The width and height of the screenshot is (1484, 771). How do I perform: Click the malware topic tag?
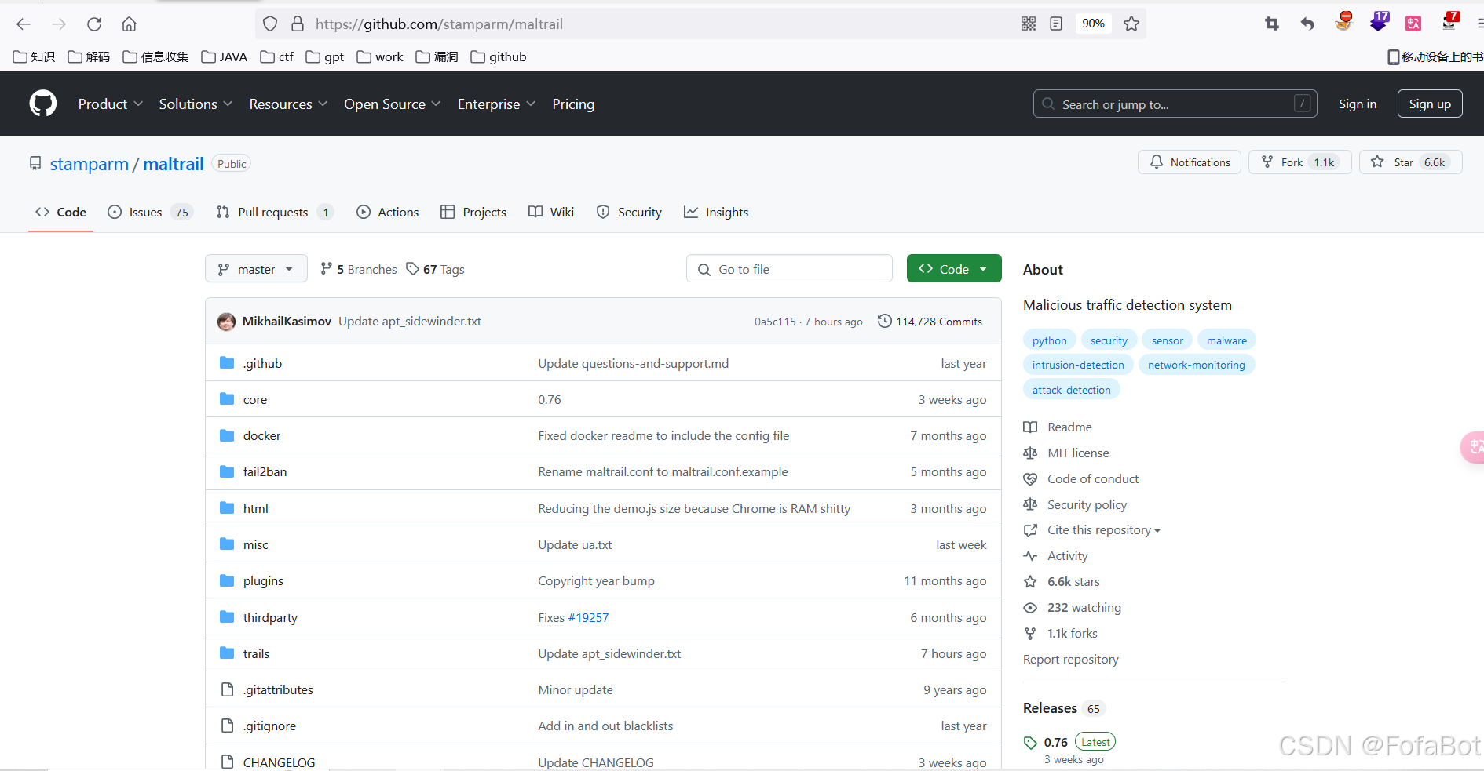[1226, 340]
